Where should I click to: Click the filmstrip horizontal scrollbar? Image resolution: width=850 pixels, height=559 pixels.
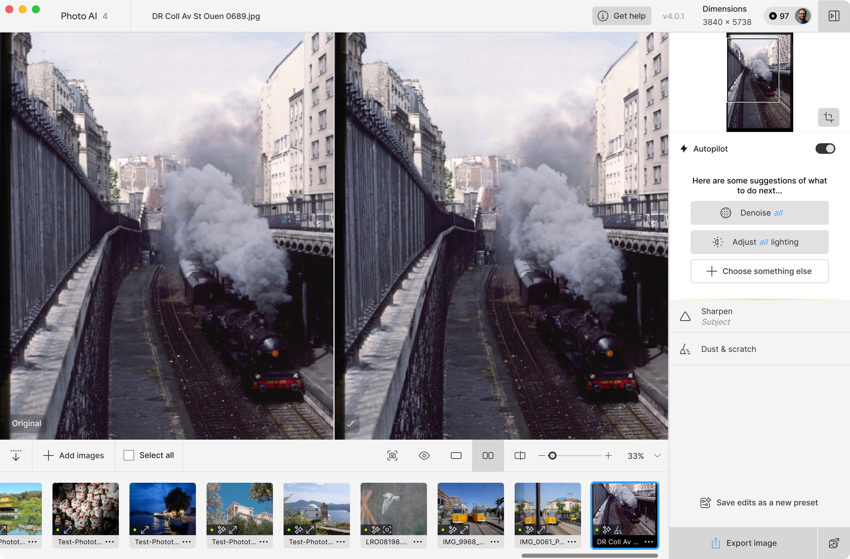click(589, 555)
